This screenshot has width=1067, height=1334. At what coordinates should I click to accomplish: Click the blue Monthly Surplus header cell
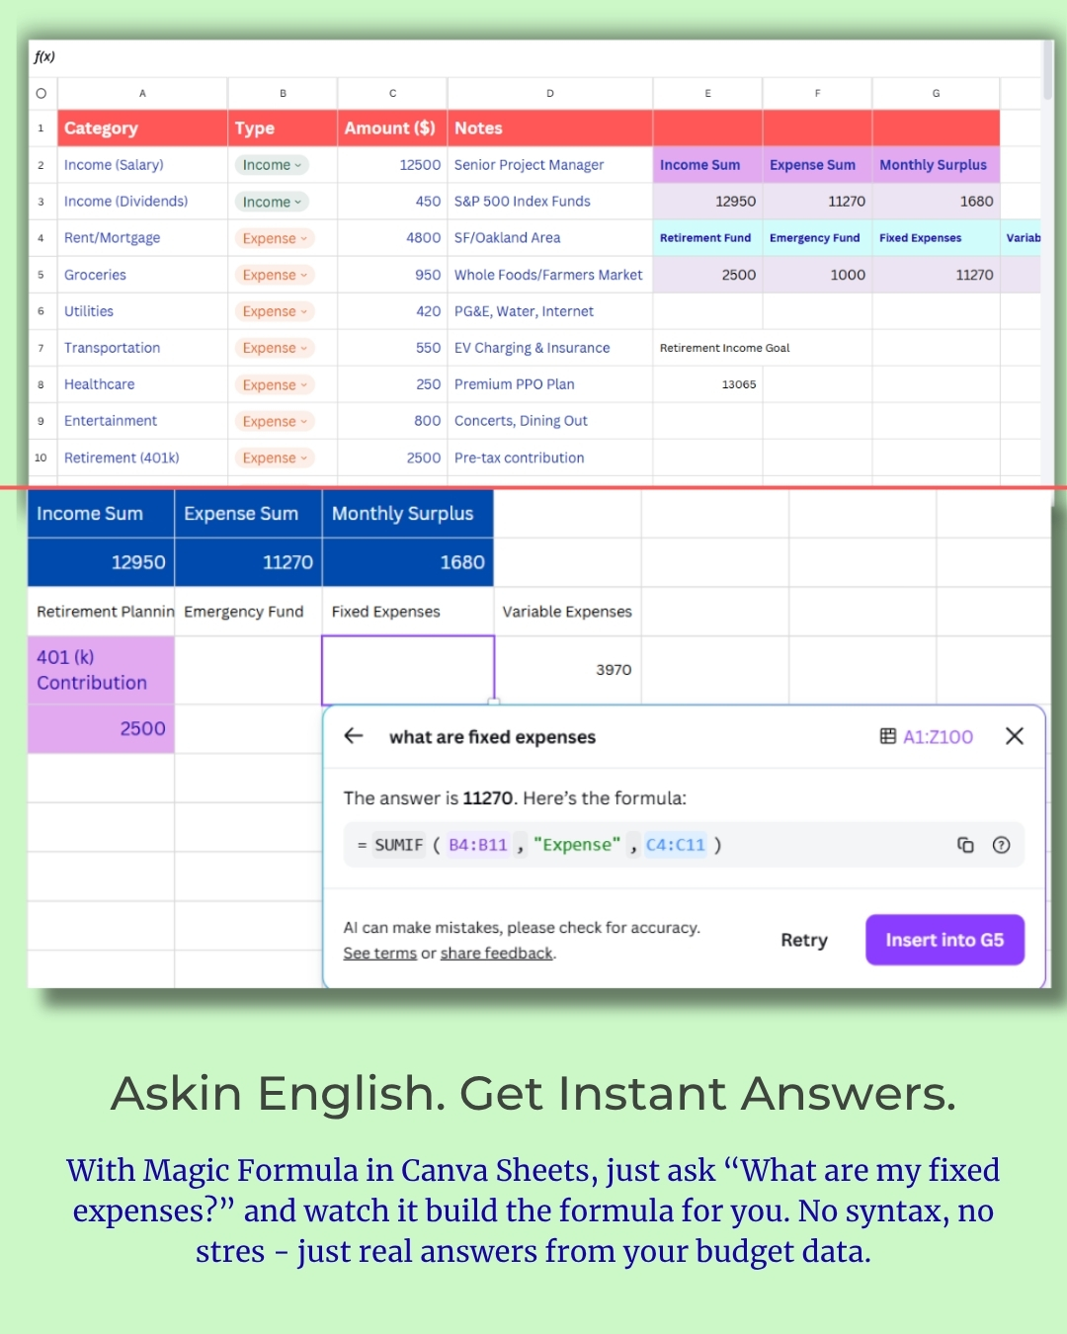pyautogui.click(x=407, y=514)
